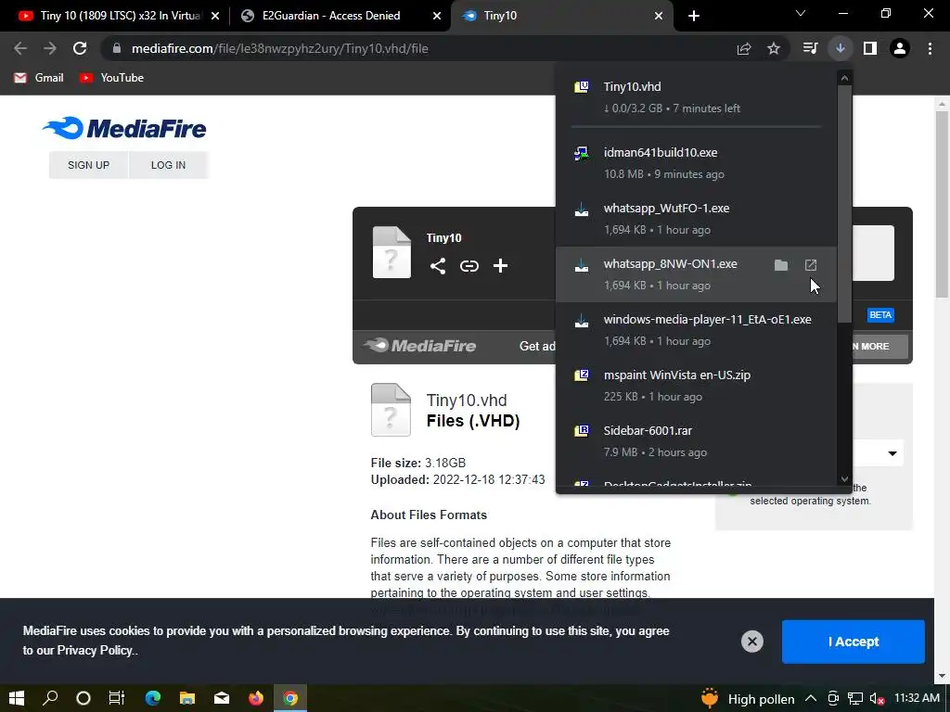The width and height of the screenshot is (950, 712).
Task: Click the downloads list scroll down arrow
Action: (844, 479)
